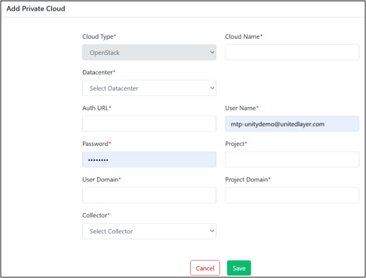The height and width of the screenshot is (278, 366).
Task: Focus the Auth URL input box
Action: (149, 123)
